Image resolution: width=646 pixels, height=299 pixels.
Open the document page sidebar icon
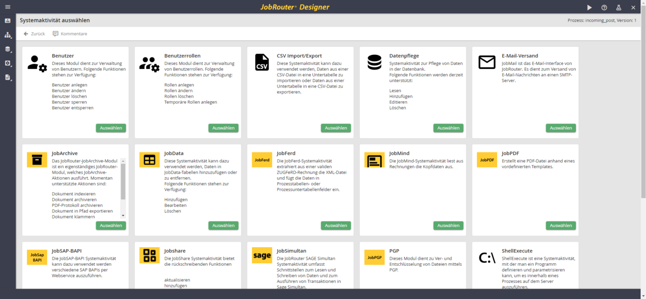[8, 78]
